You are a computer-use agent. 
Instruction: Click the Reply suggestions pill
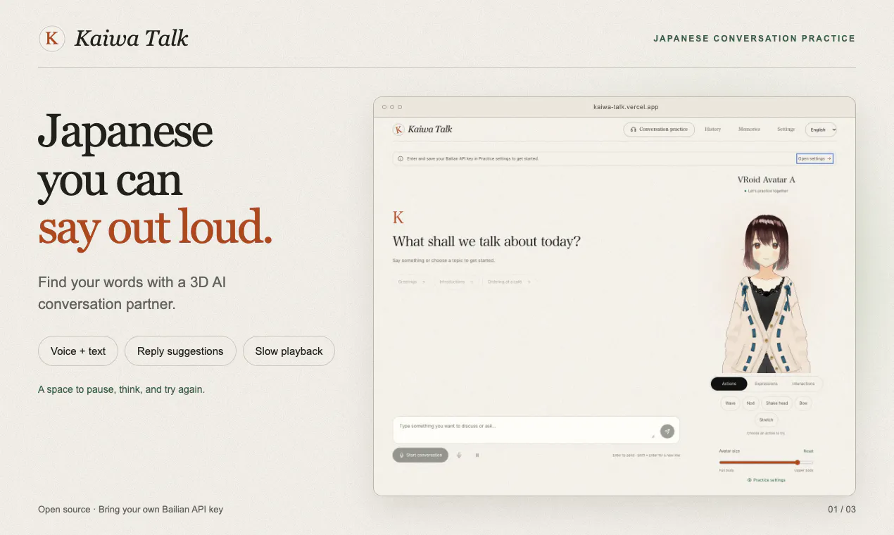pyautogui.click(x=180, y=351)
